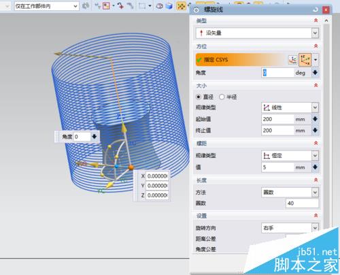Click the blue 3D cube toolbar icon
This screenshot has height=275, width=340.
[169, 6]
